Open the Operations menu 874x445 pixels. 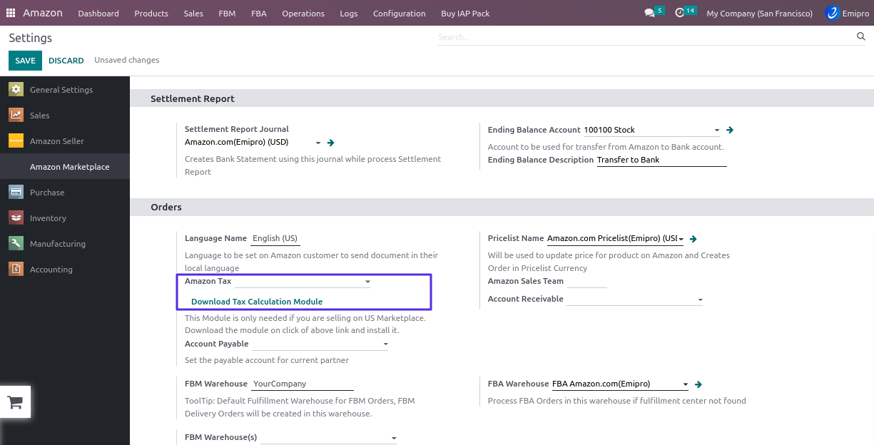tap(303, 13)
